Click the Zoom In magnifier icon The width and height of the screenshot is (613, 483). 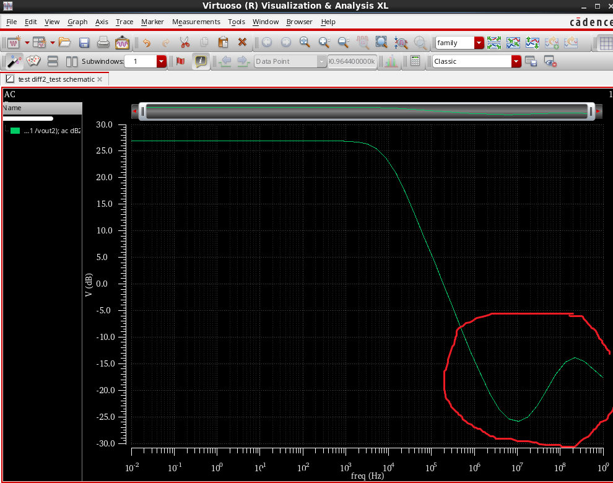coord(324,43)
